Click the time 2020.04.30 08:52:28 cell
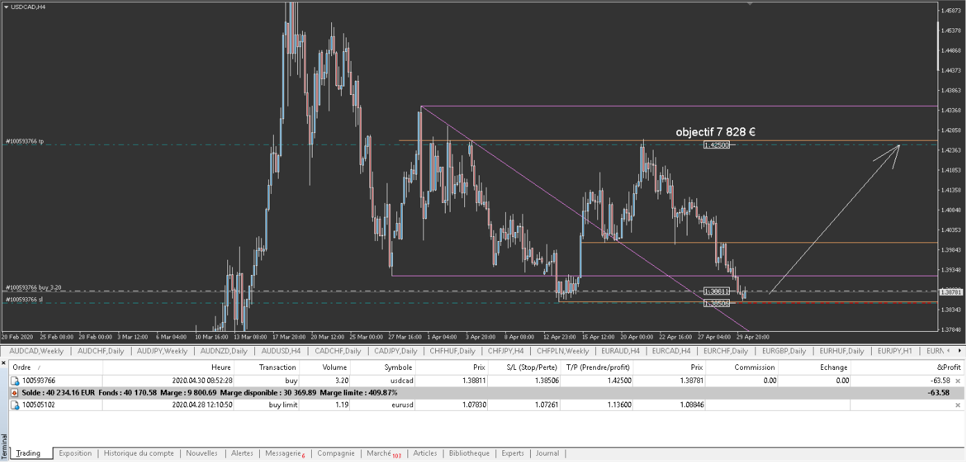Viewport: 966px width, 462px height. coord(202,381)
